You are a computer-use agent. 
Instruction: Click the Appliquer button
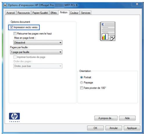tap(132, 128)
